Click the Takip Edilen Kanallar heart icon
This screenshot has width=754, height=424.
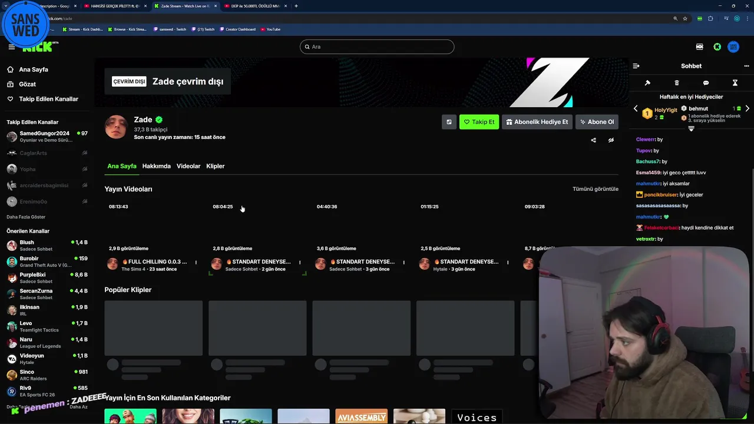pos(10,99)
